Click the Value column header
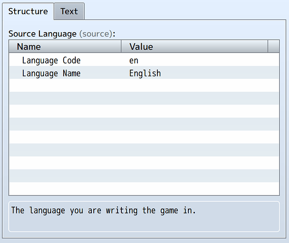 [x=194, y=47]
